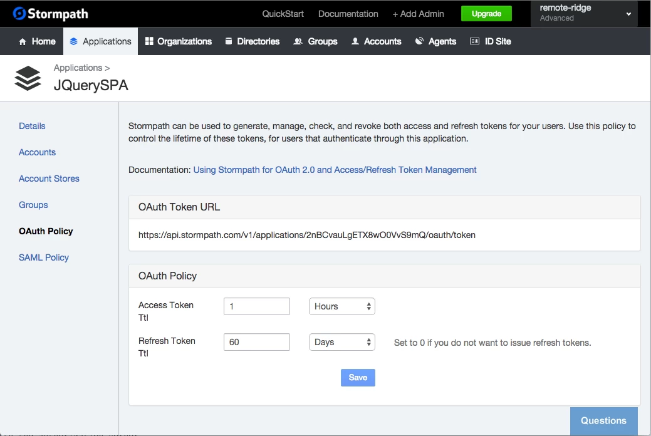Screen dimensions: 651x436
Task: Click the Organizations grid icon
Action: (x=149, y=41)
